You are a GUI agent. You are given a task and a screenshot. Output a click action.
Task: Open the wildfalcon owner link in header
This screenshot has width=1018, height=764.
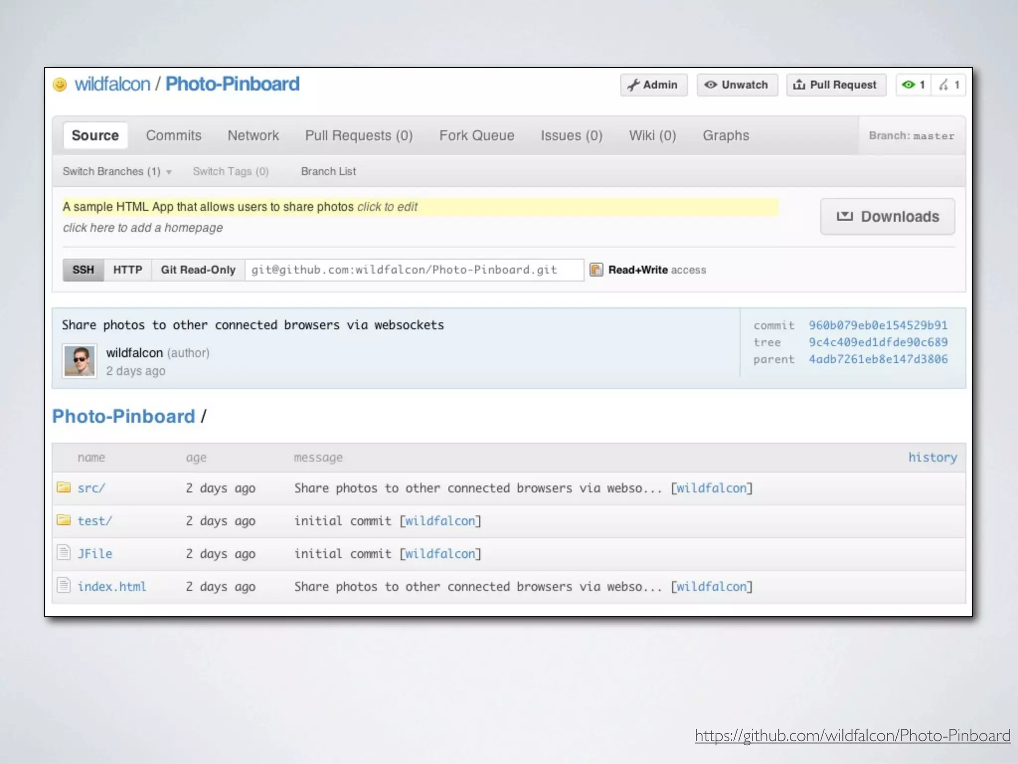pyautogui.click(x=112, y=84)
